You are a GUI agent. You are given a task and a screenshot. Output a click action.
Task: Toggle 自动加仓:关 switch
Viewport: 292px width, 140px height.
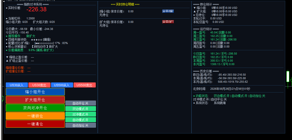tap(80, 125)
